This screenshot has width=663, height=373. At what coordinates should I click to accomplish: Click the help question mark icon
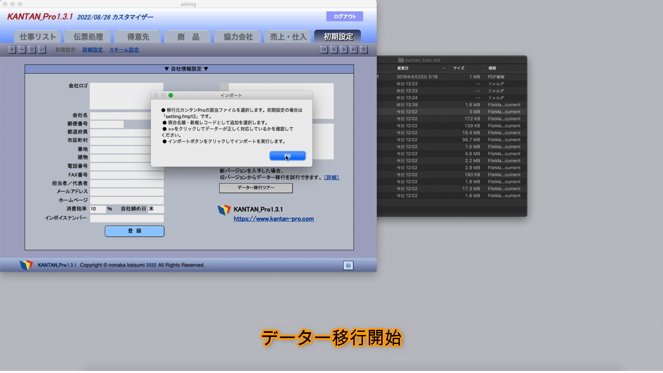pyautogui.click(x=348, y=266)
